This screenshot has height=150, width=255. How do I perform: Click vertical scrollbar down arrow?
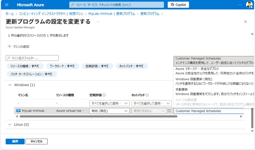252,131
